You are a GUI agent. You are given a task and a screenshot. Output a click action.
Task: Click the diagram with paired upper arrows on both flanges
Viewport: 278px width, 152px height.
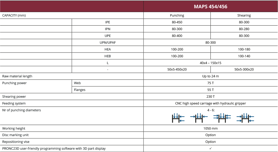coord(222,118)
